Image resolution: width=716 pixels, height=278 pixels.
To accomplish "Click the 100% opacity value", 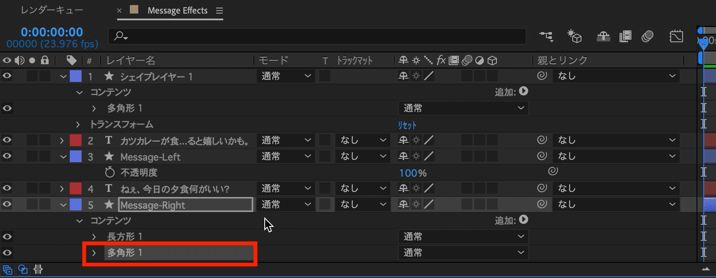I will 413,173.
